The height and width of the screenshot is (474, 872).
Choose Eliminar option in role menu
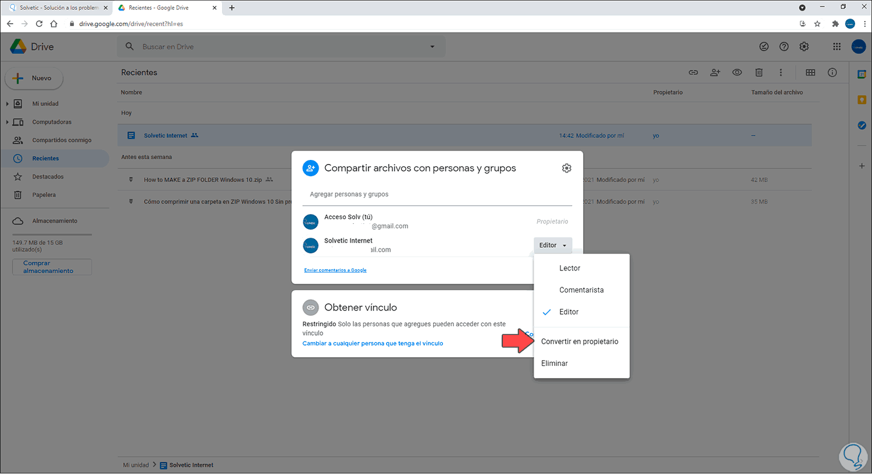point(581,363)
